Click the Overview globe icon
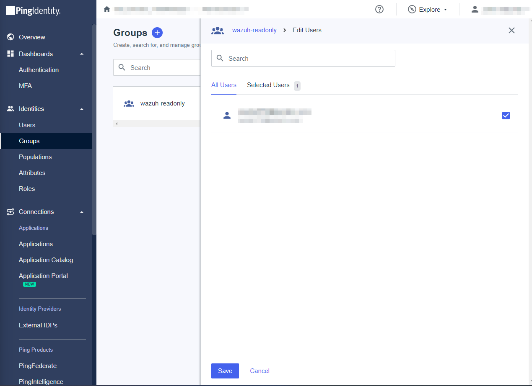Screen dimensions: 532x386 point(11,37)
